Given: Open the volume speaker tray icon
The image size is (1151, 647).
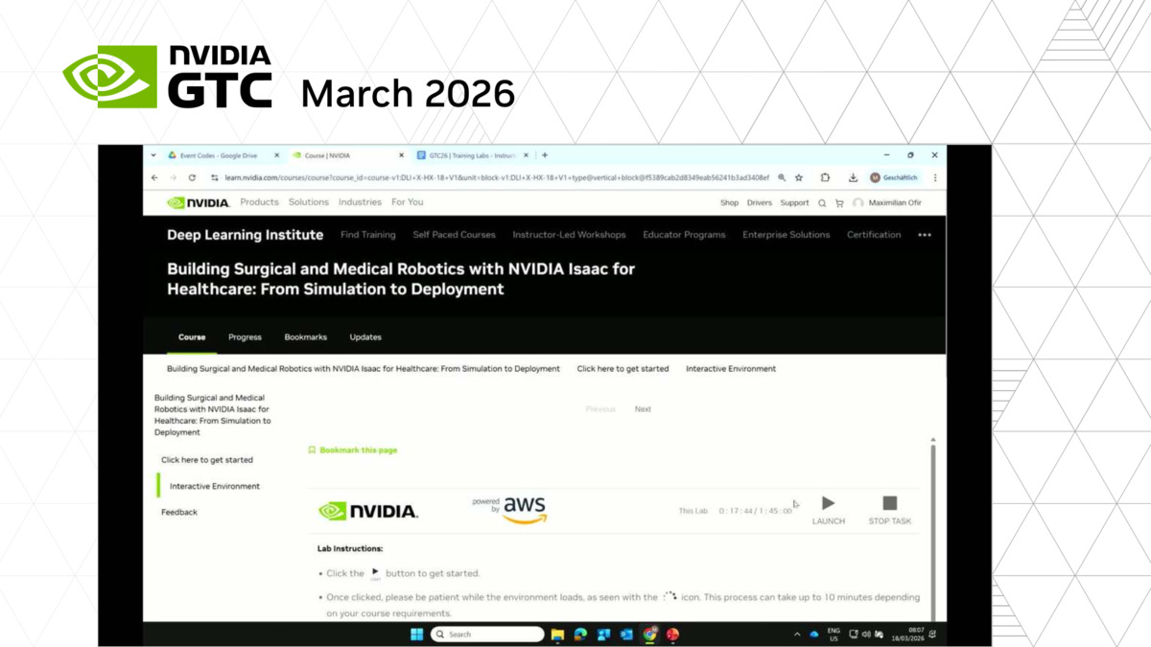Looking at the screenshot, I should click(x=866, y=635).
